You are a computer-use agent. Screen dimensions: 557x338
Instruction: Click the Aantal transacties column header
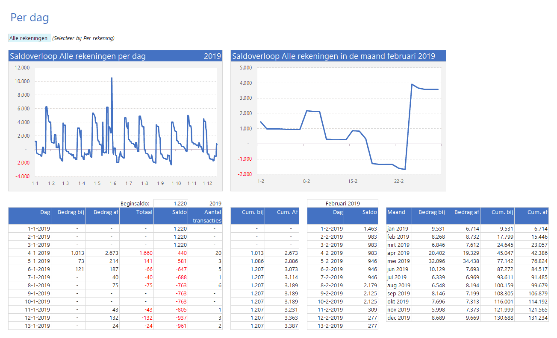coord(205,216)
